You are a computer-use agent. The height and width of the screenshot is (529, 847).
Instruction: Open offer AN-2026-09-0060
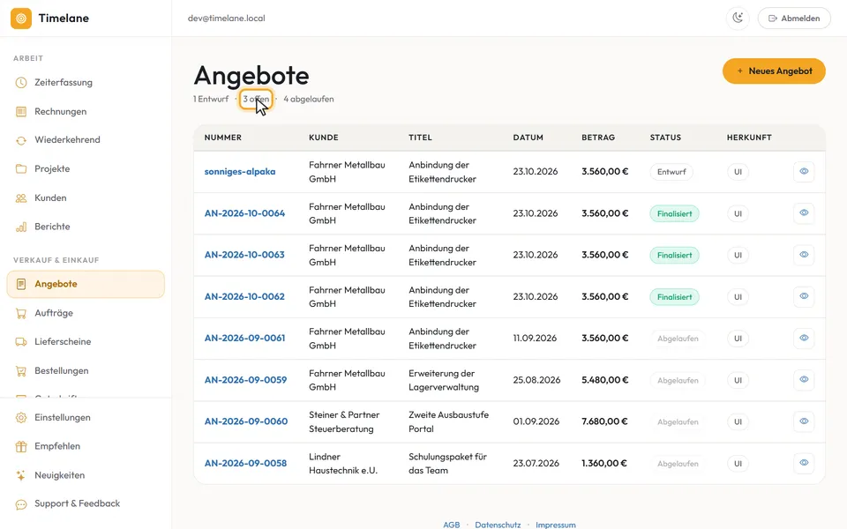(246, 421)
